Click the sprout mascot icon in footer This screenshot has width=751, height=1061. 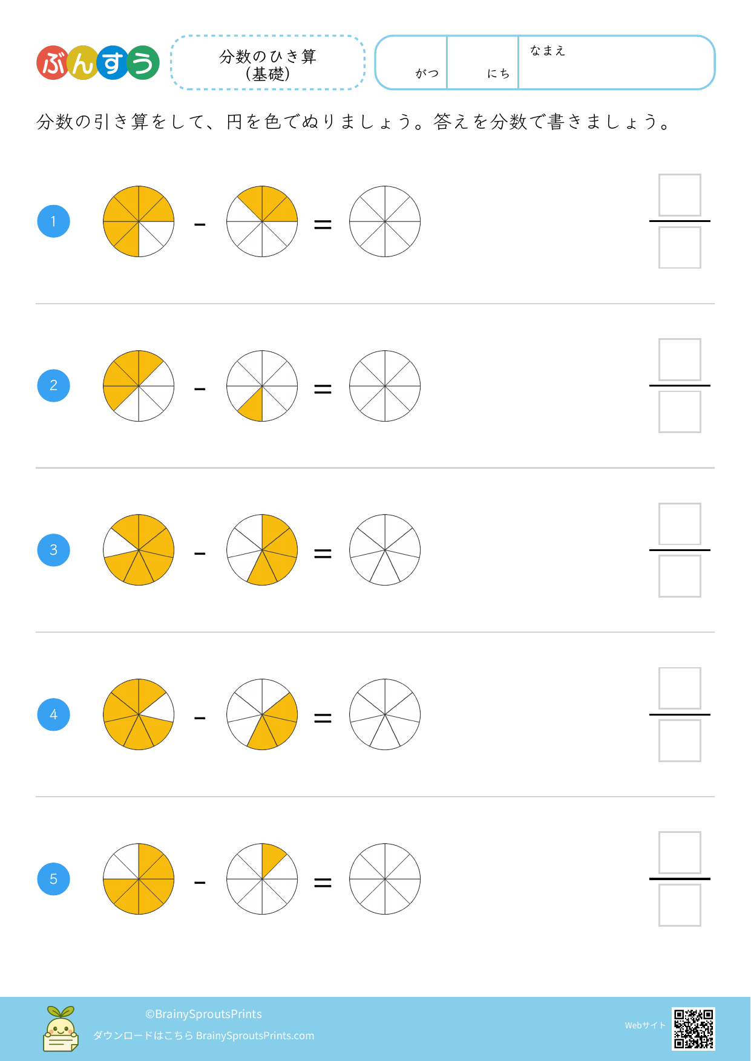pyautogui.click(x=61, y=1028)
